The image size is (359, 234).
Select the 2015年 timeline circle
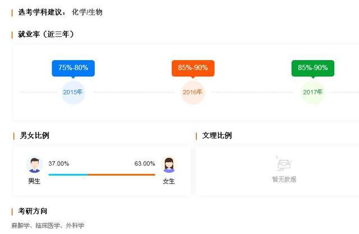tap(73, 92)
